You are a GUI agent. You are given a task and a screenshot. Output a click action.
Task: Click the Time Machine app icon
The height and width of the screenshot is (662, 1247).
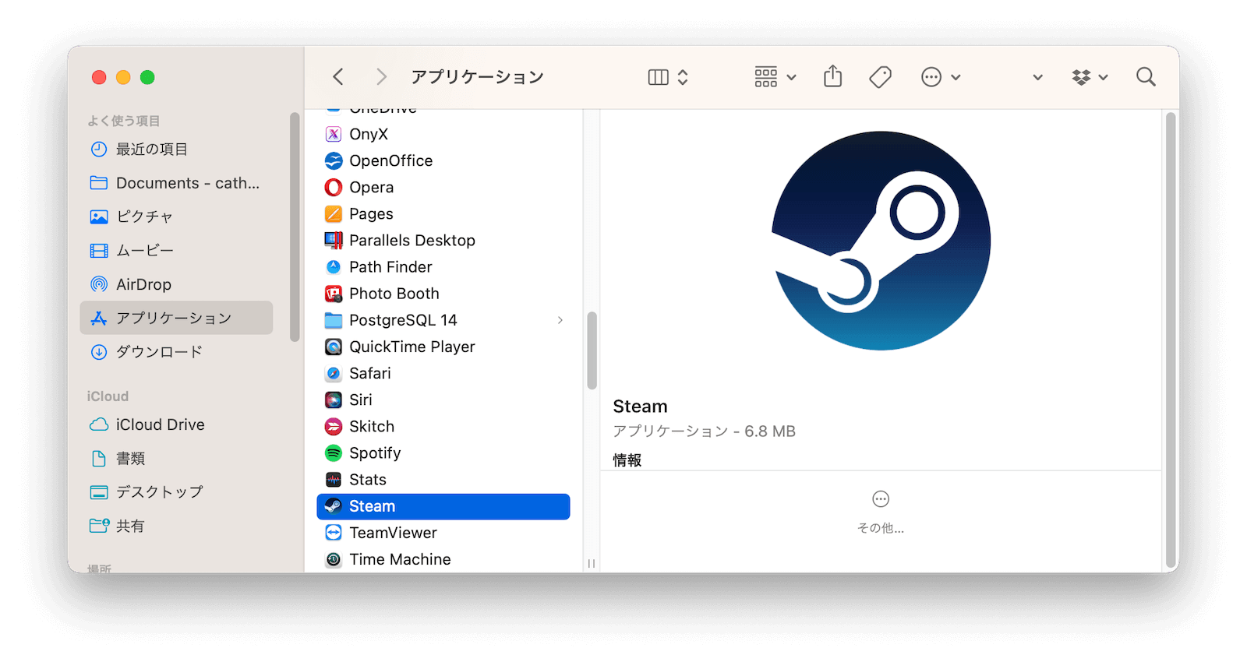[x=334, y=559]
